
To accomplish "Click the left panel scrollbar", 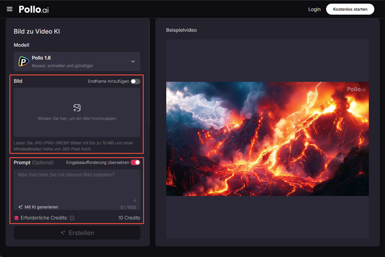I will 149,73.
